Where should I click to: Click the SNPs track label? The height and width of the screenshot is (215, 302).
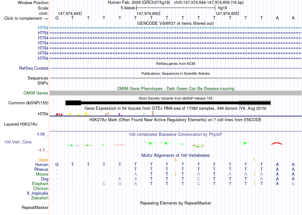43,83
